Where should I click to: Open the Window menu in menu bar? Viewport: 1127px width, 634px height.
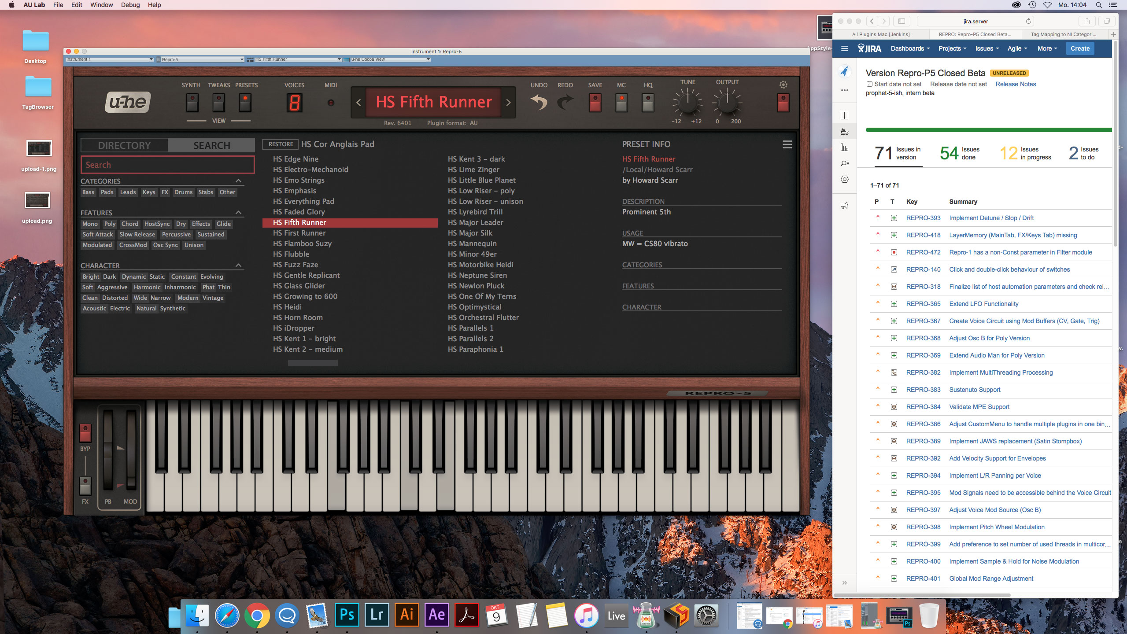click(101, 5)
